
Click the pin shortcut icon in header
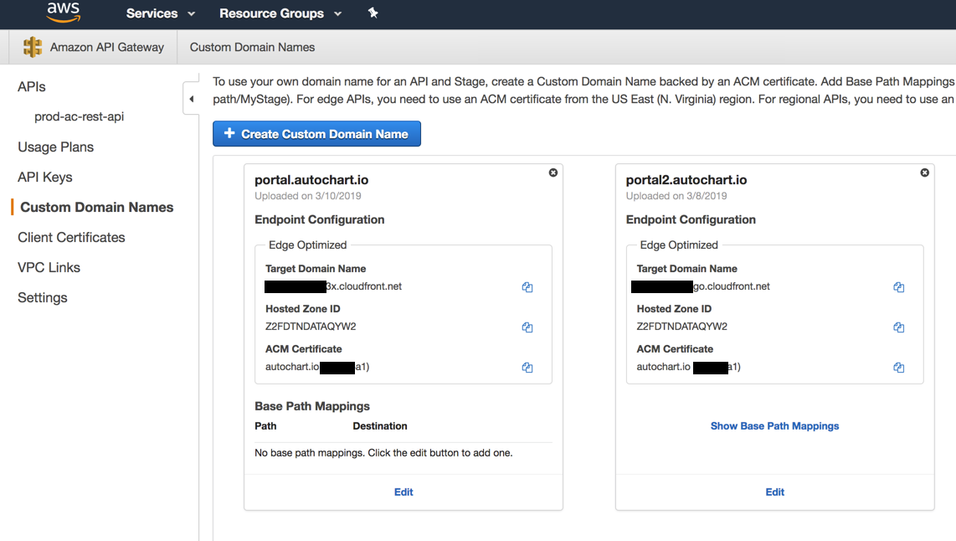click(x=373, y=13)
